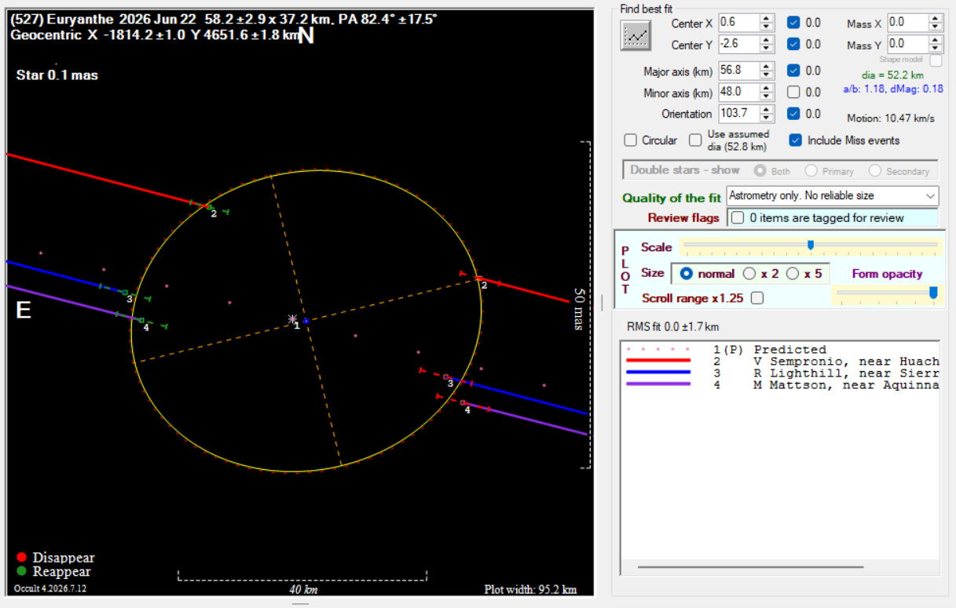Select the Secondary double star option
The height and width of the screenshot is (608, 956).
tap(874, 170)
